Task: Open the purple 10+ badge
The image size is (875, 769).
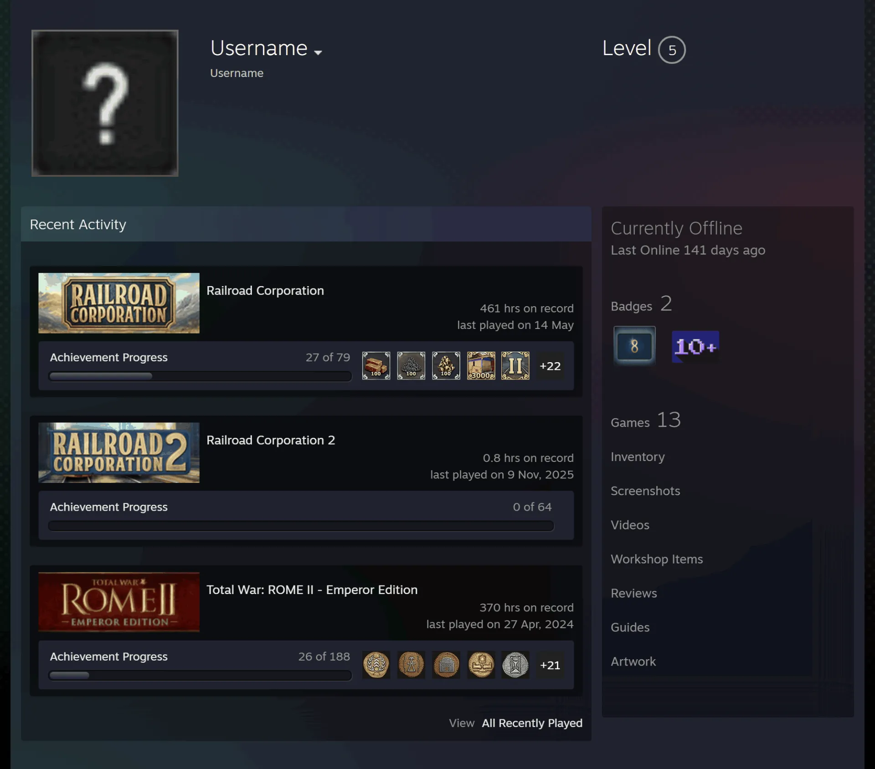Action: 695,347
